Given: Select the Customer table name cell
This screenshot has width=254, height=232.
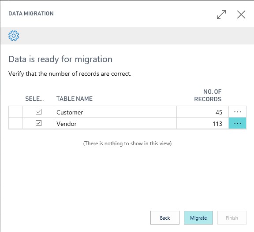Looking at the screenshot, I should (115, 112).
